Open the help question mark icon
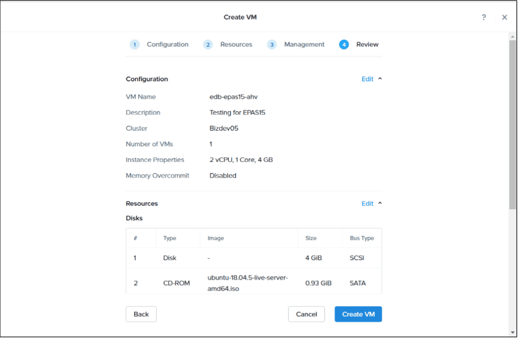This screenshot has height=338, width=518. tap(483, 17)
